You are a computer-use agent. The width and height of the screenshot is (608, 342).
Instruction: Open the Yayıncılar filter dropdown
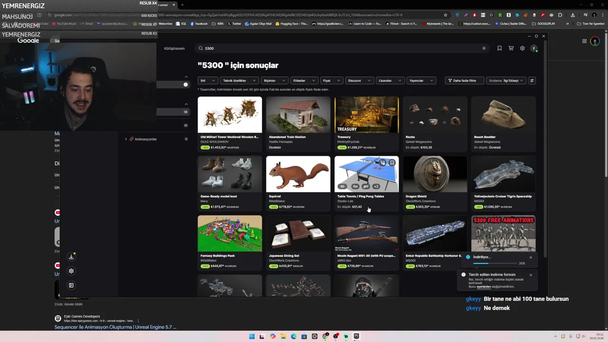click(x=421, y=80)
